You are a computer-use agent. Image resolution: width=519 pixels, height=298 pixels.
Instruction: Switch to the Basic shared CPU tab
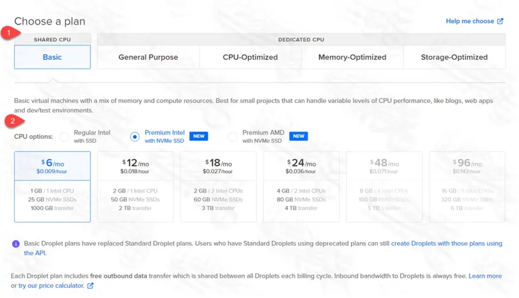click(52, 57)
